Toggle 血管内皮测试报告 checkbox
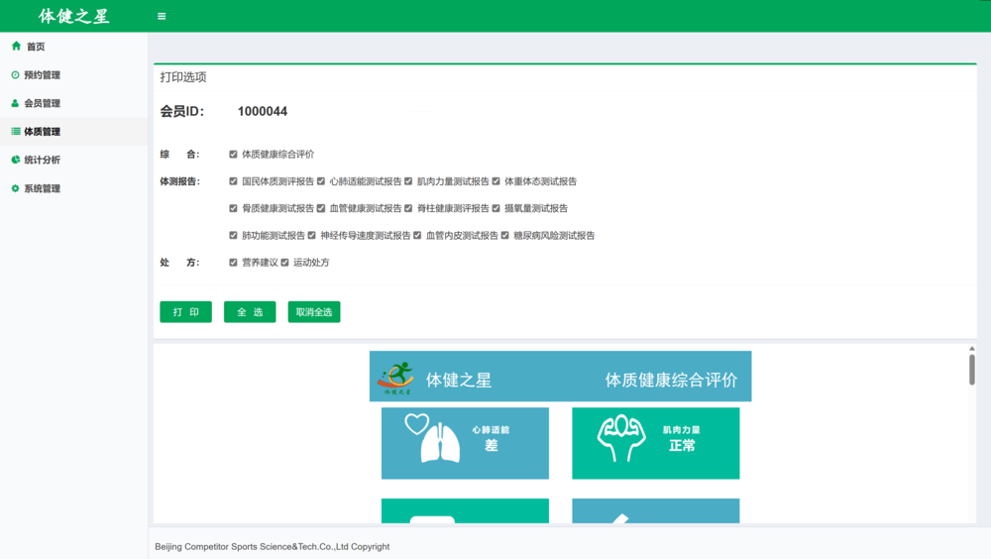Image resolution: width=991 pixels, height=559 pixels. pos(417,235)
